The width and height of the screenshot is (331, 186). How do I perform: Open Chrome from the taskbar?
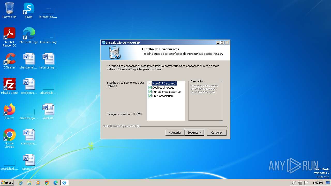click(x=47, y=183)
